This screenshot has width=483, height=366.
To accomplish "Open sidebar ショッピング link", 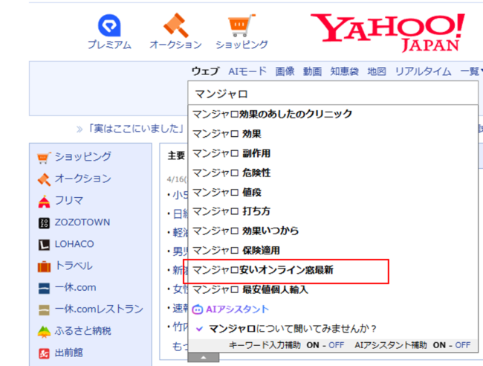I will click(83, 157).
